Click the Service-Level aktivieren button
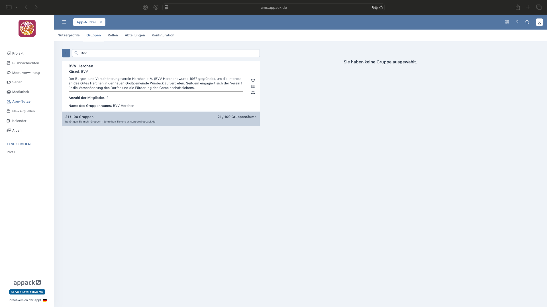Screen dimensions: 547x307 [27, 292]
